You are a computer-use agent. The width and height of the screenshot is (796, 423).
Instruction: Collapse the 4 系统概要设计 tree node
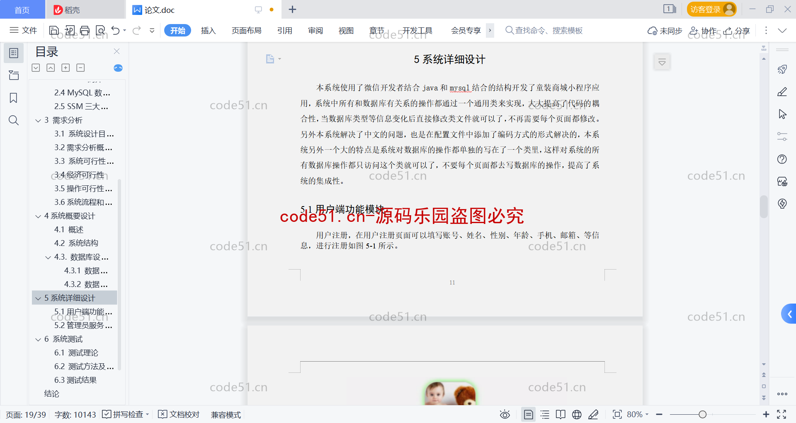coord(38,216)
